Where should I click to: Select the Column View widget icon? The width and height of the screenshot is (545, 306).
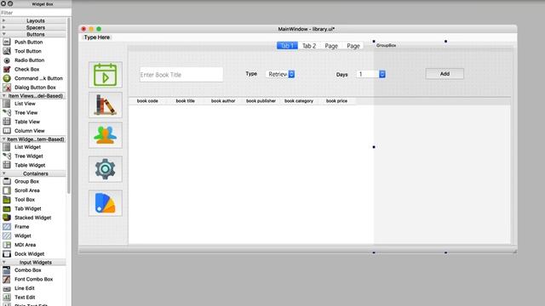pyautogui.click(x=7, y=130)
